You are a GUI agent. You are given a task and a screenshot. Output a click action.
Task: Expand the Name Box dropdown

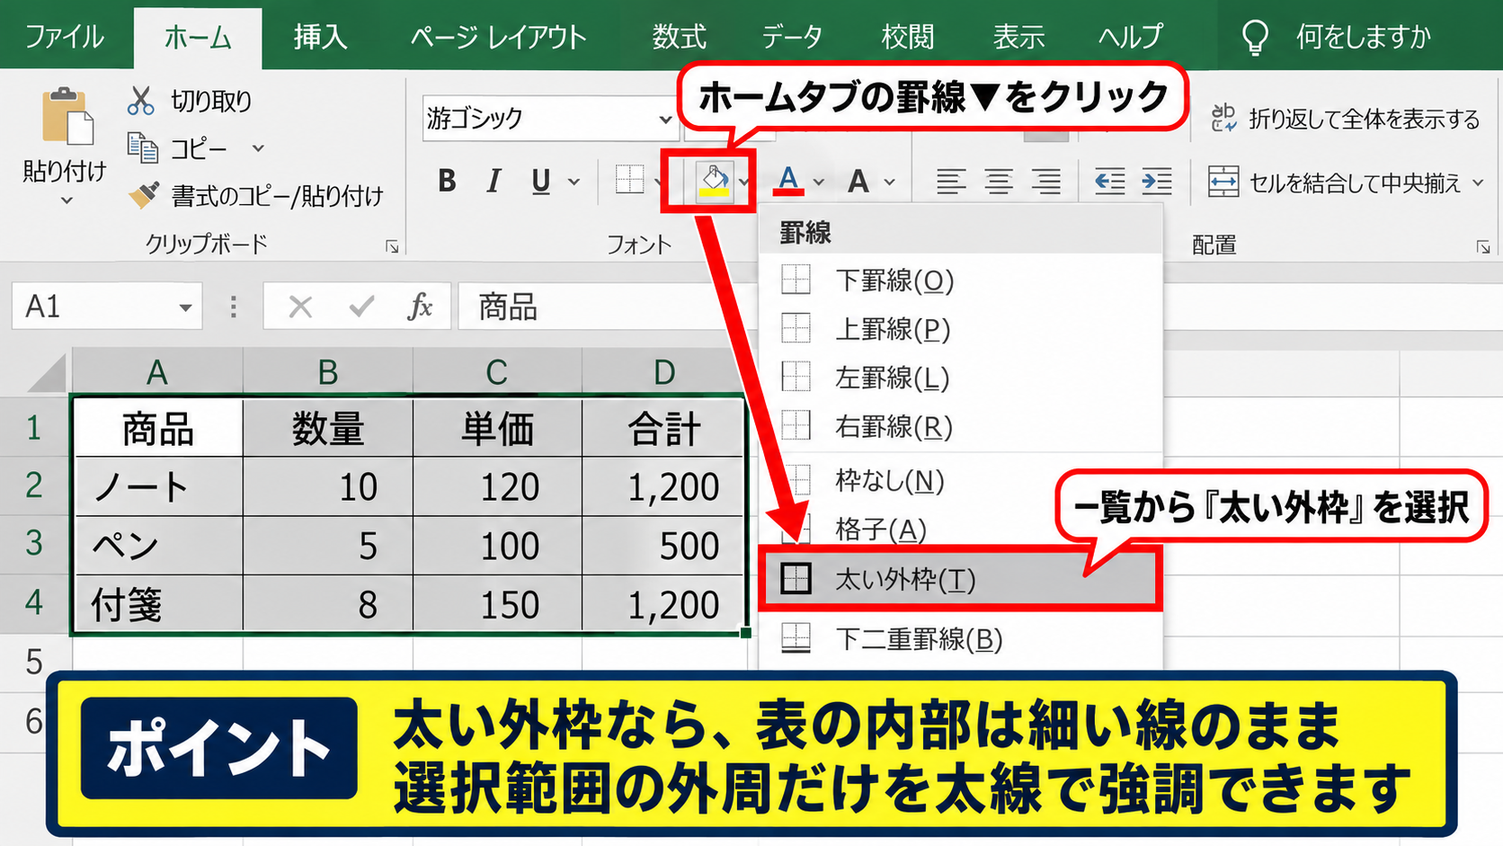coord(185,307)
